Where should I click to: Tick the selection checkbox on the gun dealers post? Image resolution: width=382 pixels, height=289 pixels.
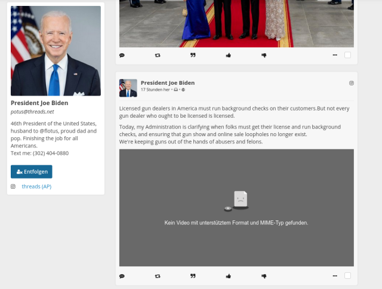(347, 276)
